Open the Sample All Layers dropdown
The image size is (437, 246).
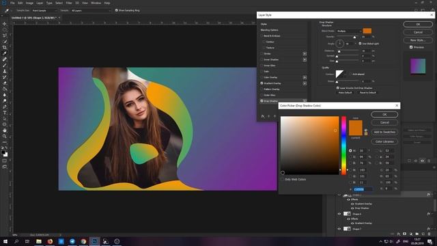click(x=91, y=11)
